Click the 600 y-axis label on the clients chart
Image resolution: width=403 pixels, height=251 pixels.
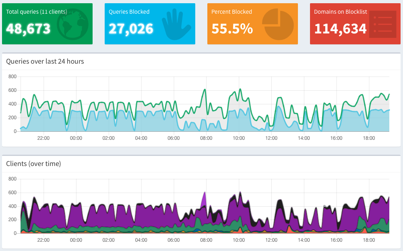(12, 193)
